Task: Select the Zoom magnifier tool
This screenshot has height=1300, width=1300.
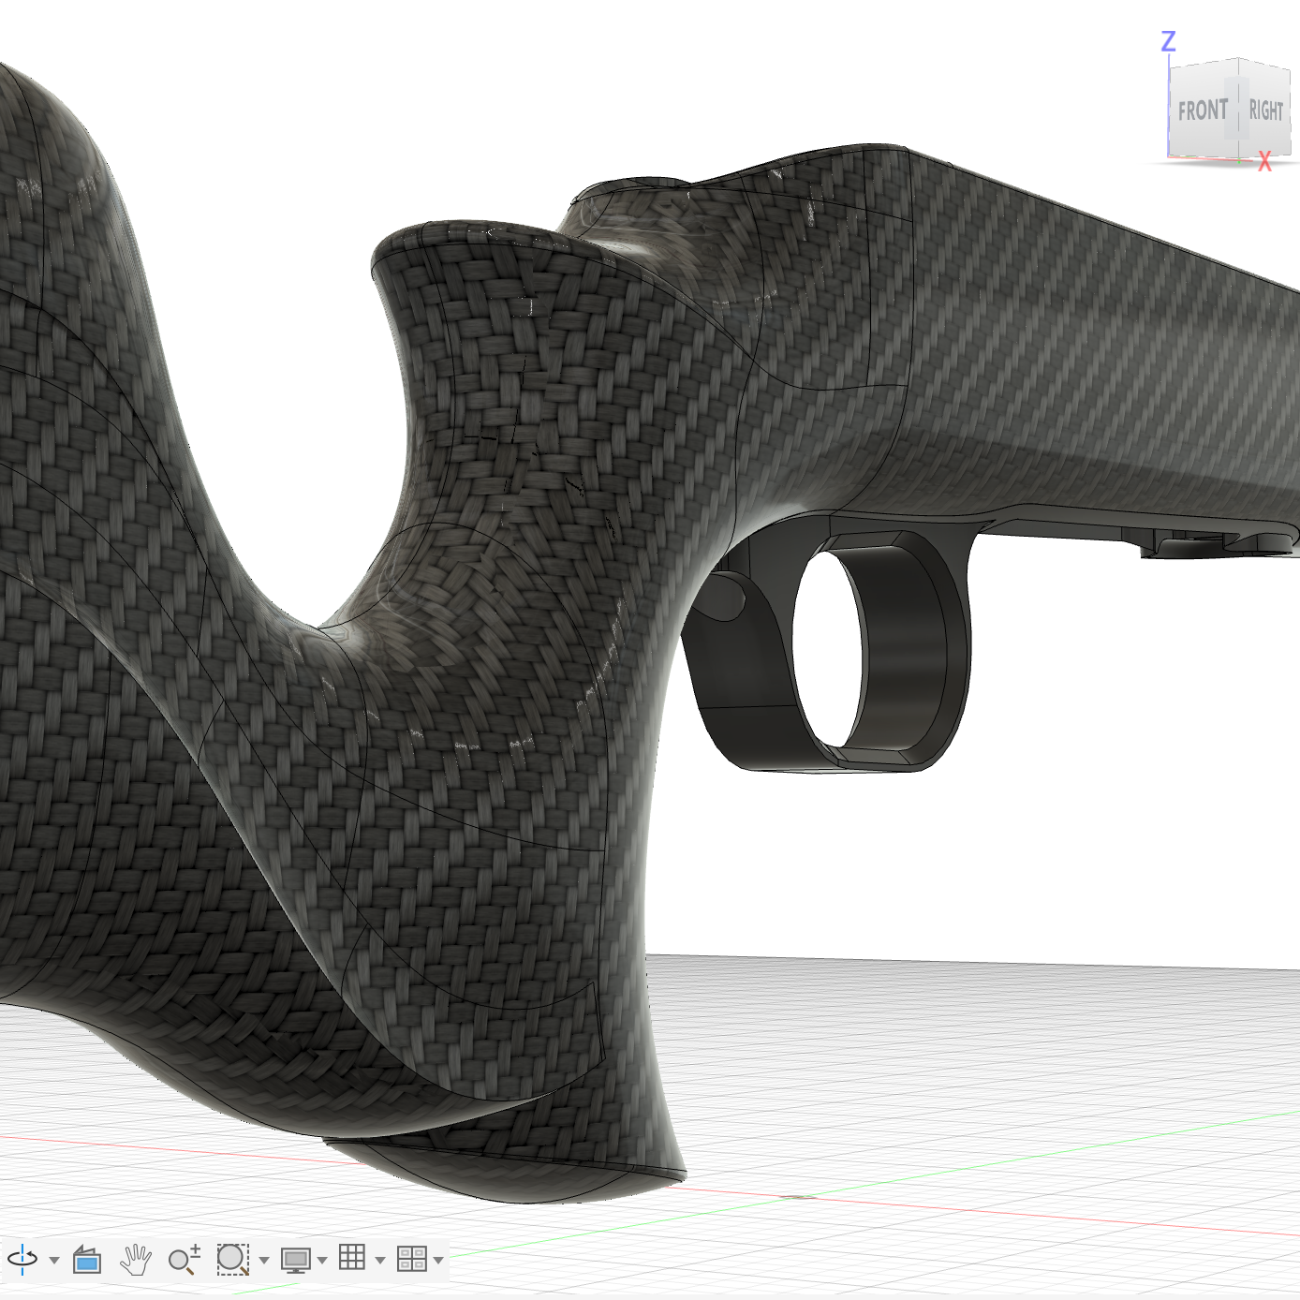Action: (184, 1259)
